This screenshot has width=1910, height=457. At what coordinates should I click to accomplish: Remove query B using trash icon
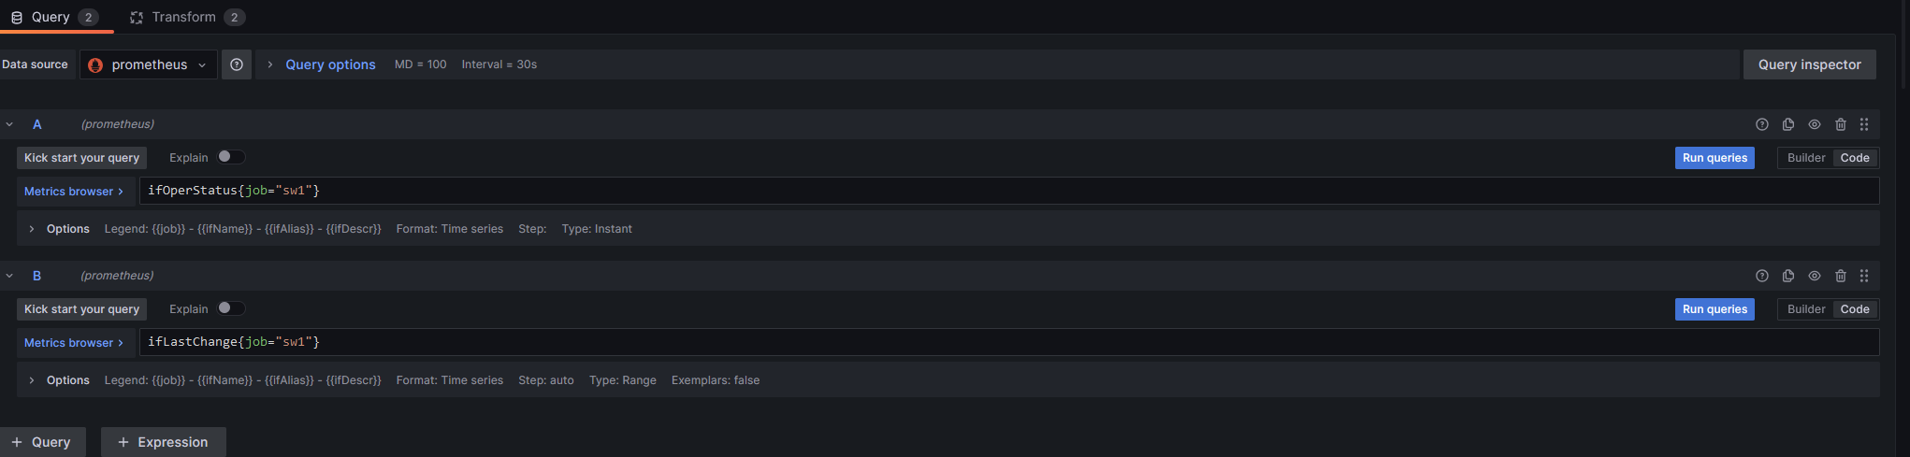pos(1841,276)
